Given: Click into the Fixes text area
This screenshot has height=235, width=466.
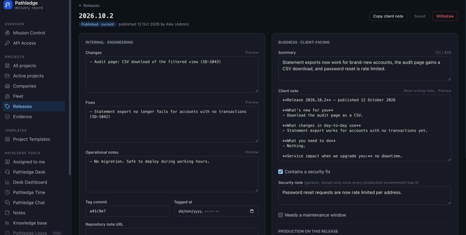Looking at the screenshot, I should [x=172, y=124].
